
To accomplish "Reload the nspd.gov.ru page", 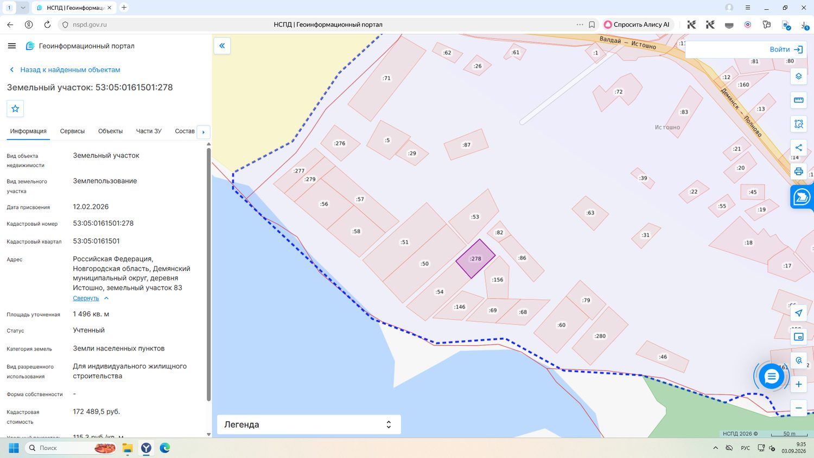I will click(x=47, y=24).
